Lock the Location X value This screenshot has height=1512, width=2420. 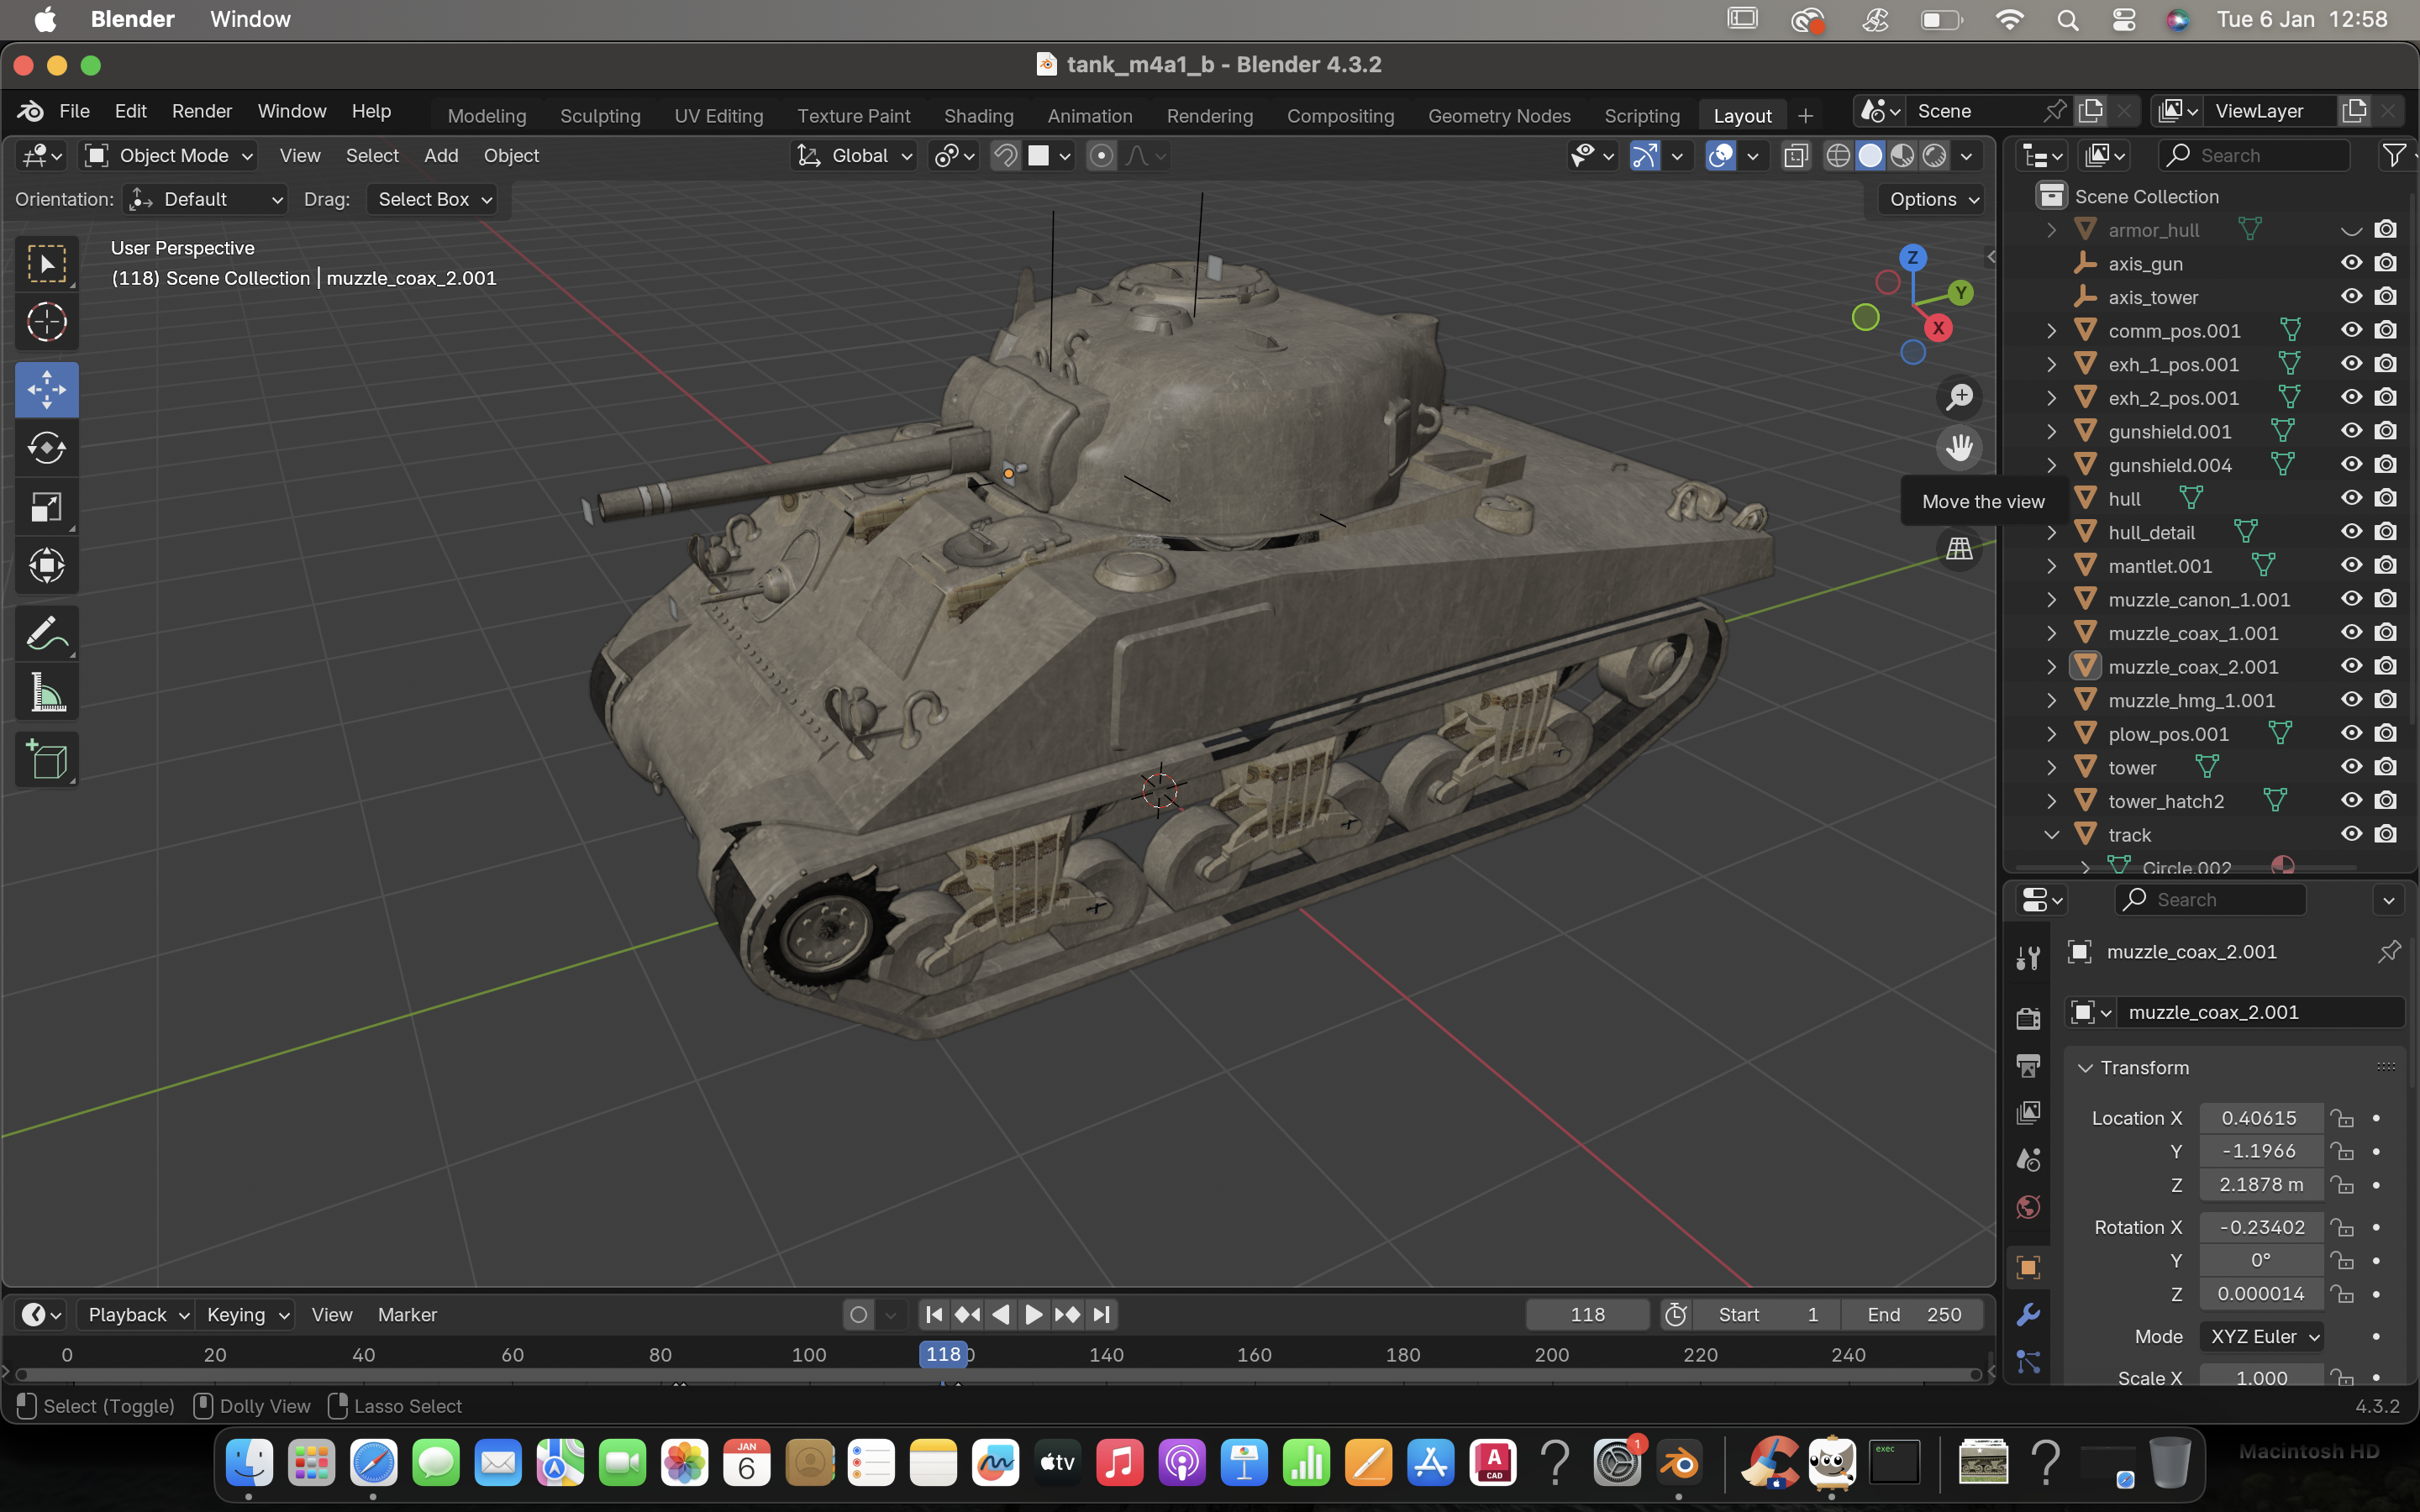pos(2341,1118)
